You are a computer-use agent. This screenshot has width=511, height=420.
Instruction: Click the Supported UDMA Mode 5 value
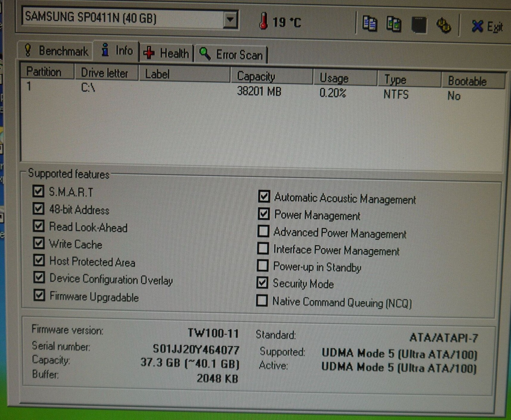pos(399,354)
